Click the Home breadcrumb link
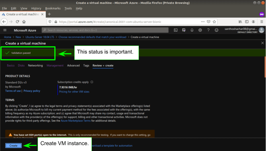Screen dimensions: 266x151 click(x=8, y=37)
